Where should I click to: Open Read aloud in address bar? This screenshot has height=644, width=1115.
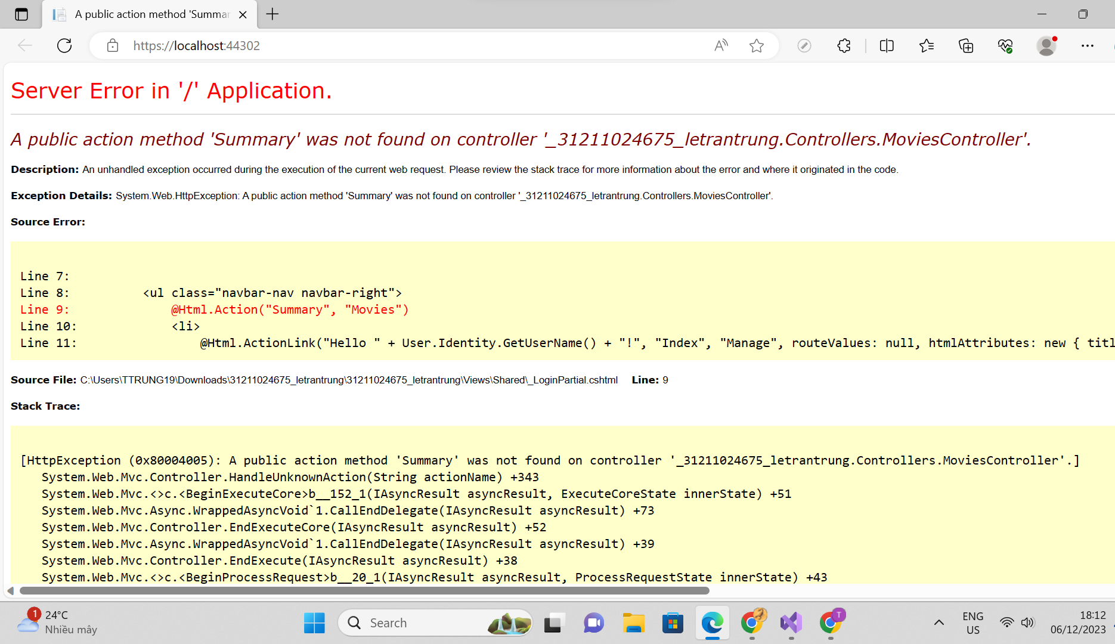pos(721,46)
